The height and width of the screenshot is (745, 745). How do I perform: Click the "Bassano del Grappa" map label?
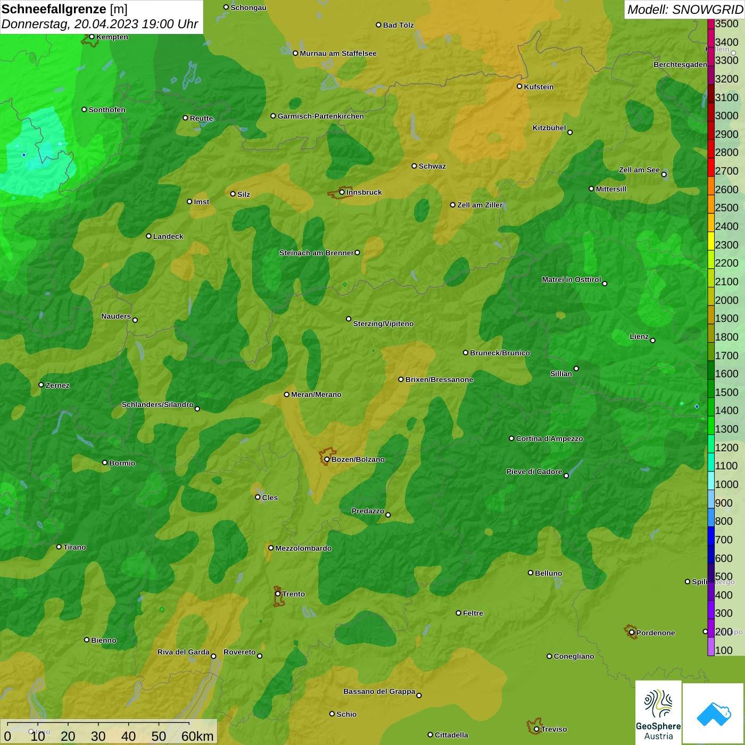tap(379, 691)
